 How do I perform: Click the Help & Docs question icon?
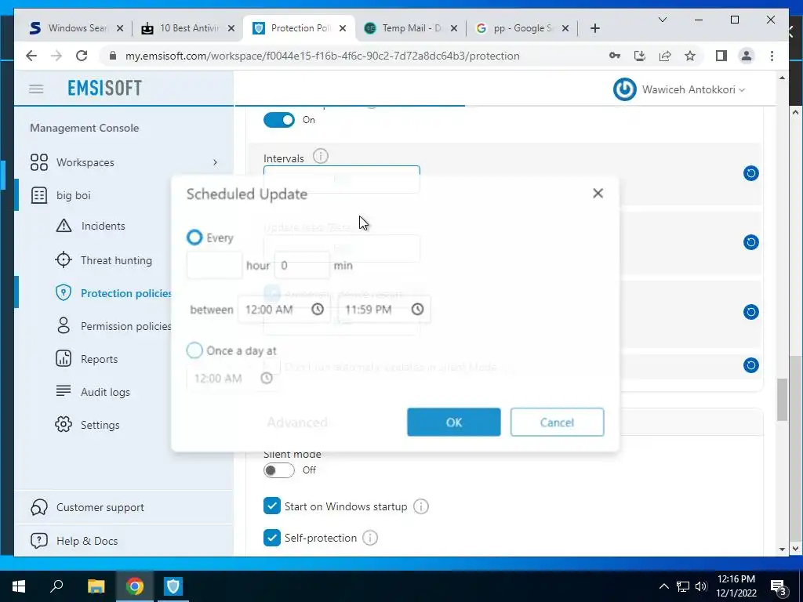pyautogui.click(x=39, y=541)
